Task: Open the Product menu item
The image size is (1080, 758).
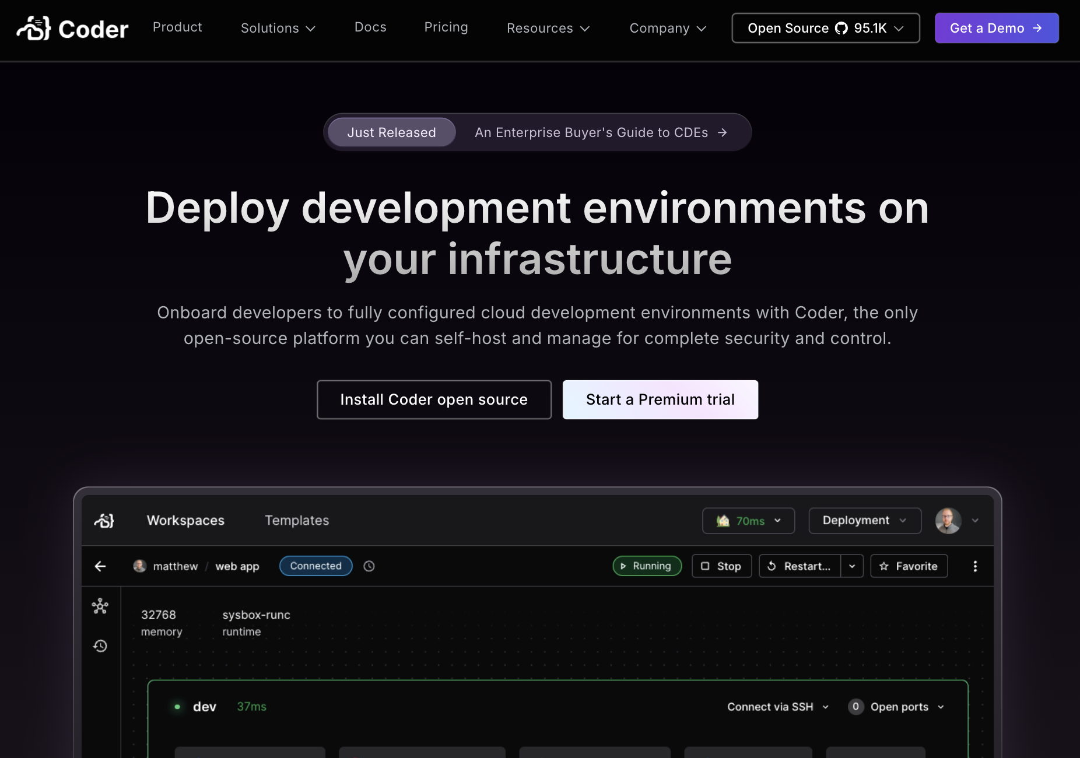Action: click(177, 27)
